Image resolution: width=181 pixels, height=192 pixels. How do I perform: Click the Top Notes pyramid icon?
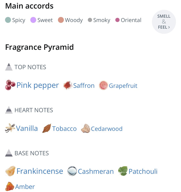tap(9, 67)
